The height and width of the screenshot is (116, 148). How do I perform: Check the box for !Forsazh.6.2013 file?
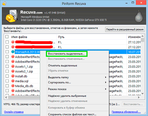(7, 52)
